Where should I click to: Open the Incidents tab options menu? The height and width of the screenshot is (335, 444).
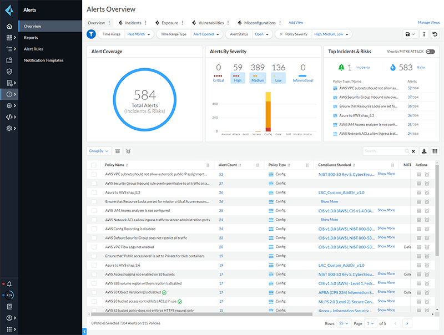(x=145, y=23)
